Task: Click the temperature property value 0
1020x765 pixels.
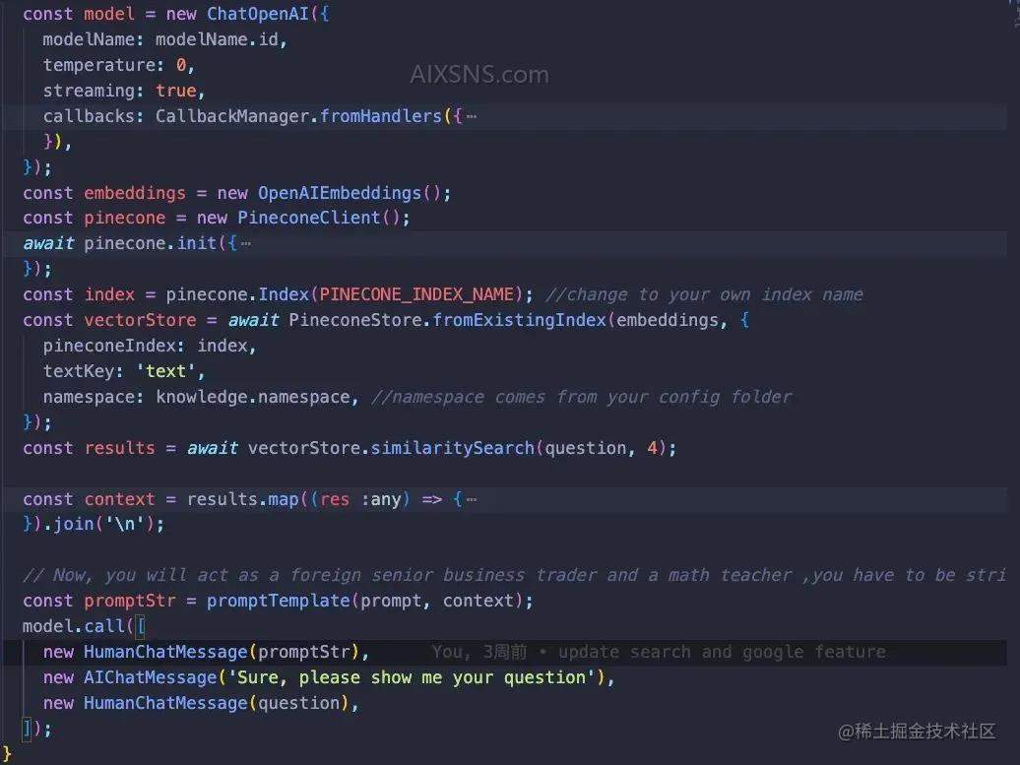Action: [x=181, y=65]
